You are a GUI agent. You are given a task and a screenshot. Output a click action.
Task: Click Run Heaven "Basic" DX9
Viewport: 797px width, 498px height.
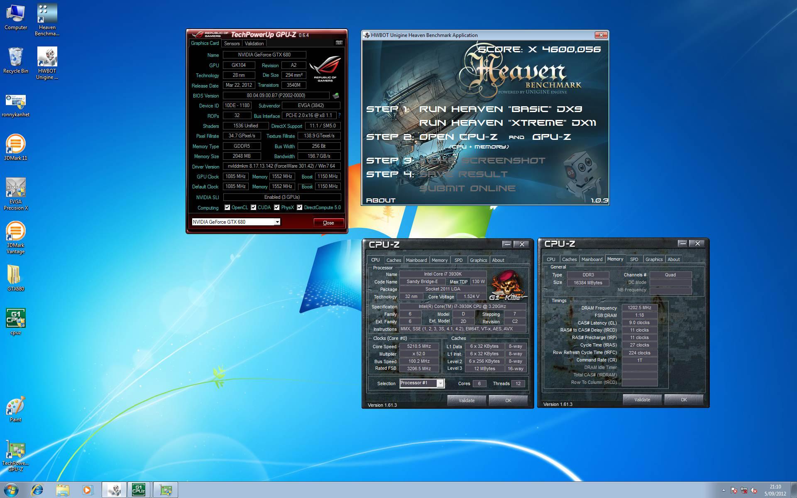click(x=501, y=109)
